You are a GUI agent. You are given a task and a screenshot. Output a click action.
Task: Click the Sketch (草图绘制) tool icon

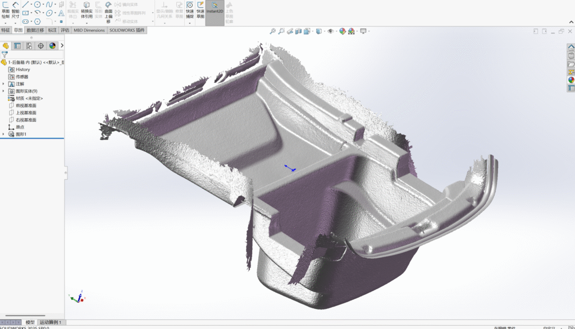6,11
